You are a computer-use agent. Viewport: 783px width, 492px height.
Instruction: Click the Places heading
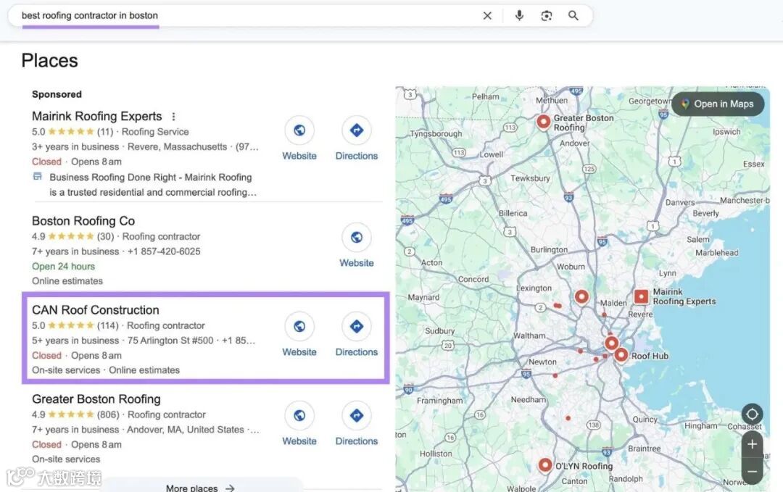[50, 60]
